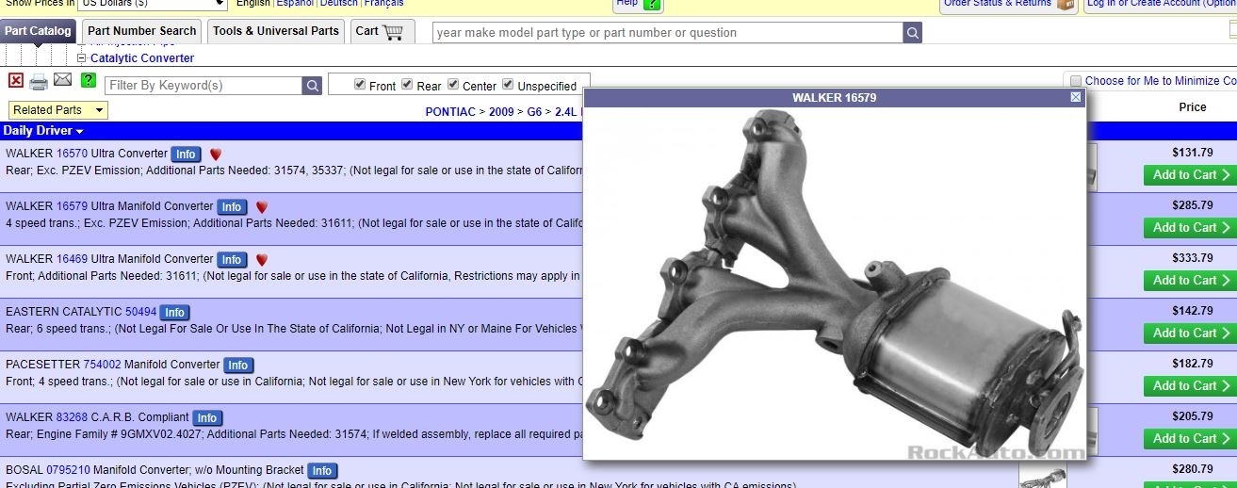Add the $205.79 part to cart
This screenshot has height=488, width=1237.
[1191, 439]
